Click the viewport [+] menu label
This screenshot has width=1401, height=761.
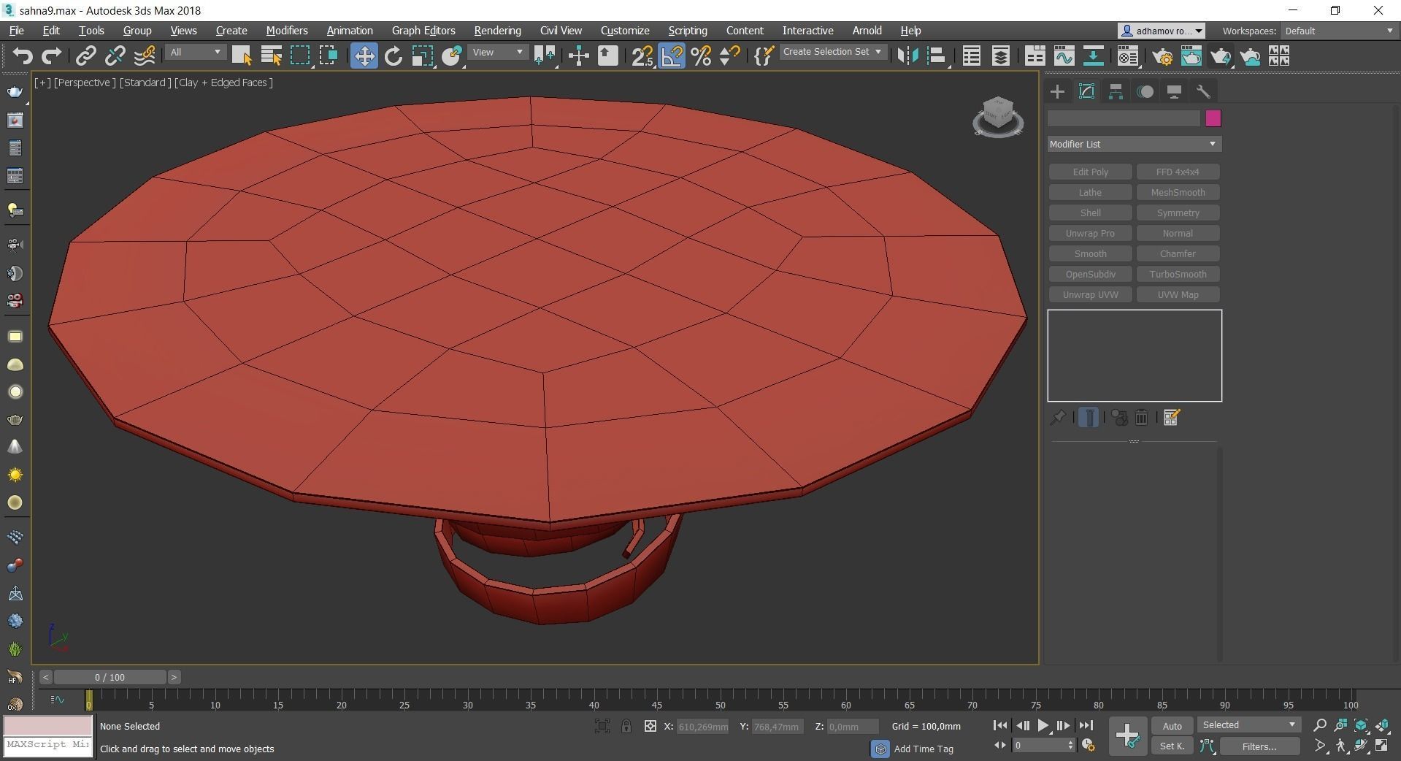click(42, 83)
